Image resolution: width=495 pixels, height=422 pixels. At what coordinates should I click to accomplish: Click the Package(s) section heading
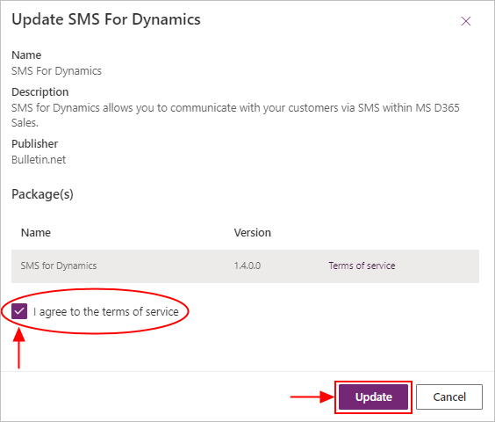click(42, 194)
